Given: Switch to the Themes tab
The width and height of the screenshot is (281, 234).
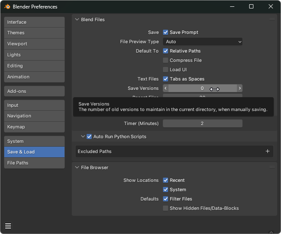Looking at the screenshot, I should (34, 33).
